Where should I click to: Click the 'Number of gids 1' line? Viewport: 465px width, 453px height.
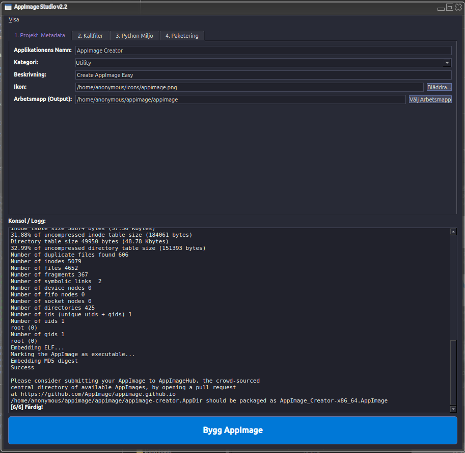click(x=37, y=335)
